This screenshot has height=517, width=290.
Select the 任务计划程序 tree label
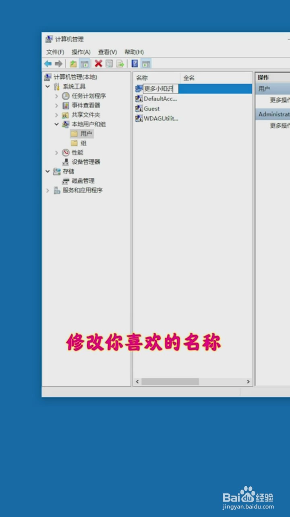tap(89, 96)
